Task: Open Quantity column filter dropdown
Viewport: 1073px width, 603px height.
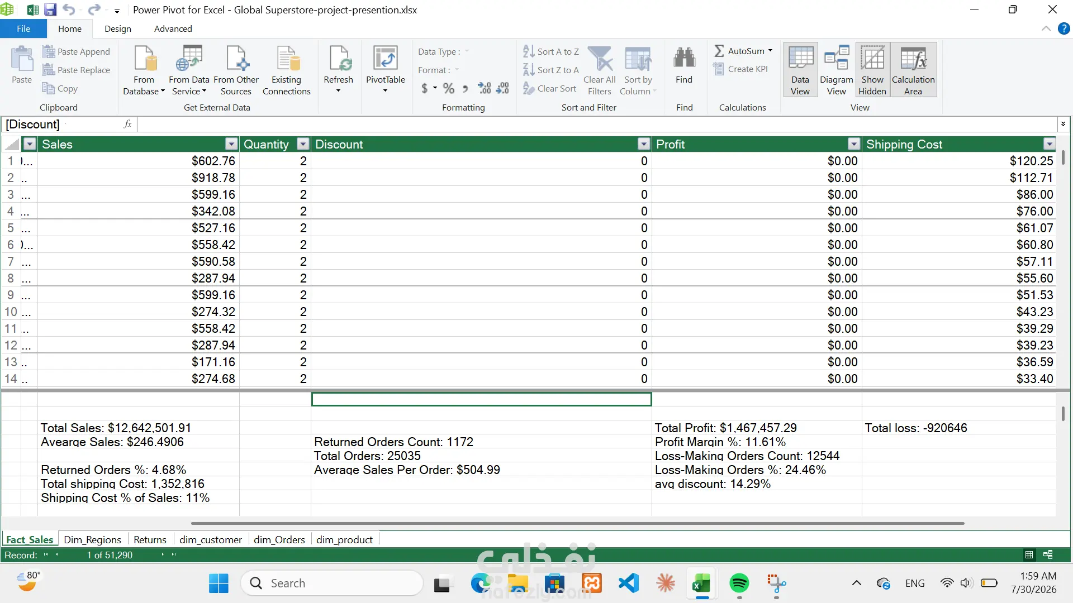Action: (x=303, y=144)
